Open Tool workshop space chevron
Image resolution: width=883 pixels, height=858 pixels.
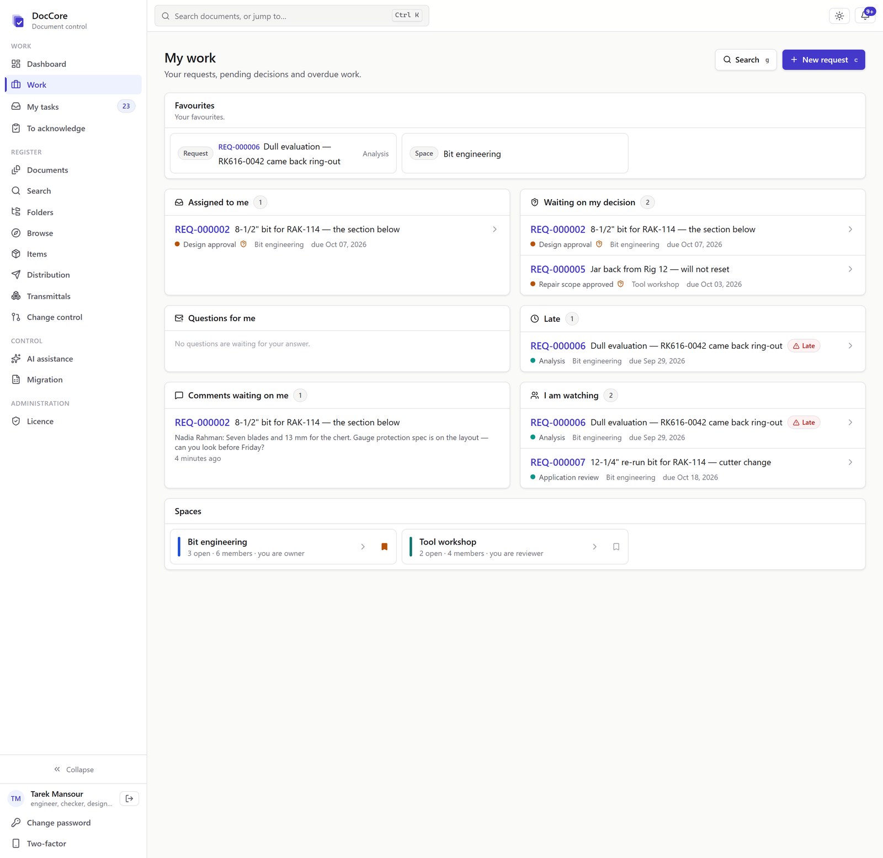tap(594, 547)
